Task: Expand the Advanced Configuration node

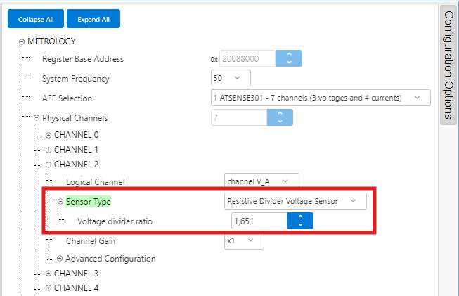Action: (60, 259)
